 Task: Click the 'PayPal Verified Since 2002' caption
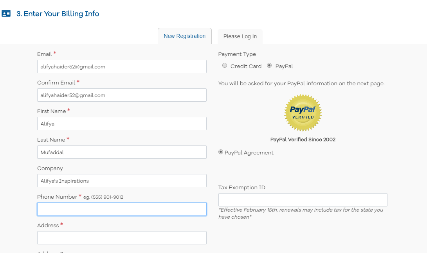tap(303, 140)
